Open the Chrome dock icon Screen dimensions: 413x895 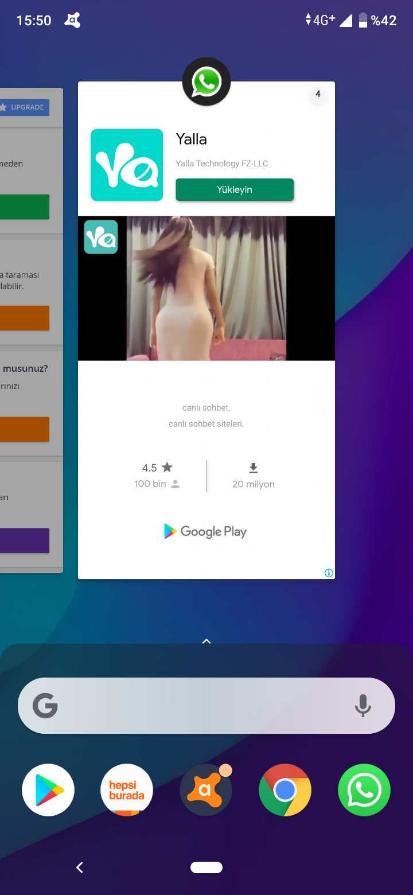[285, 790]
